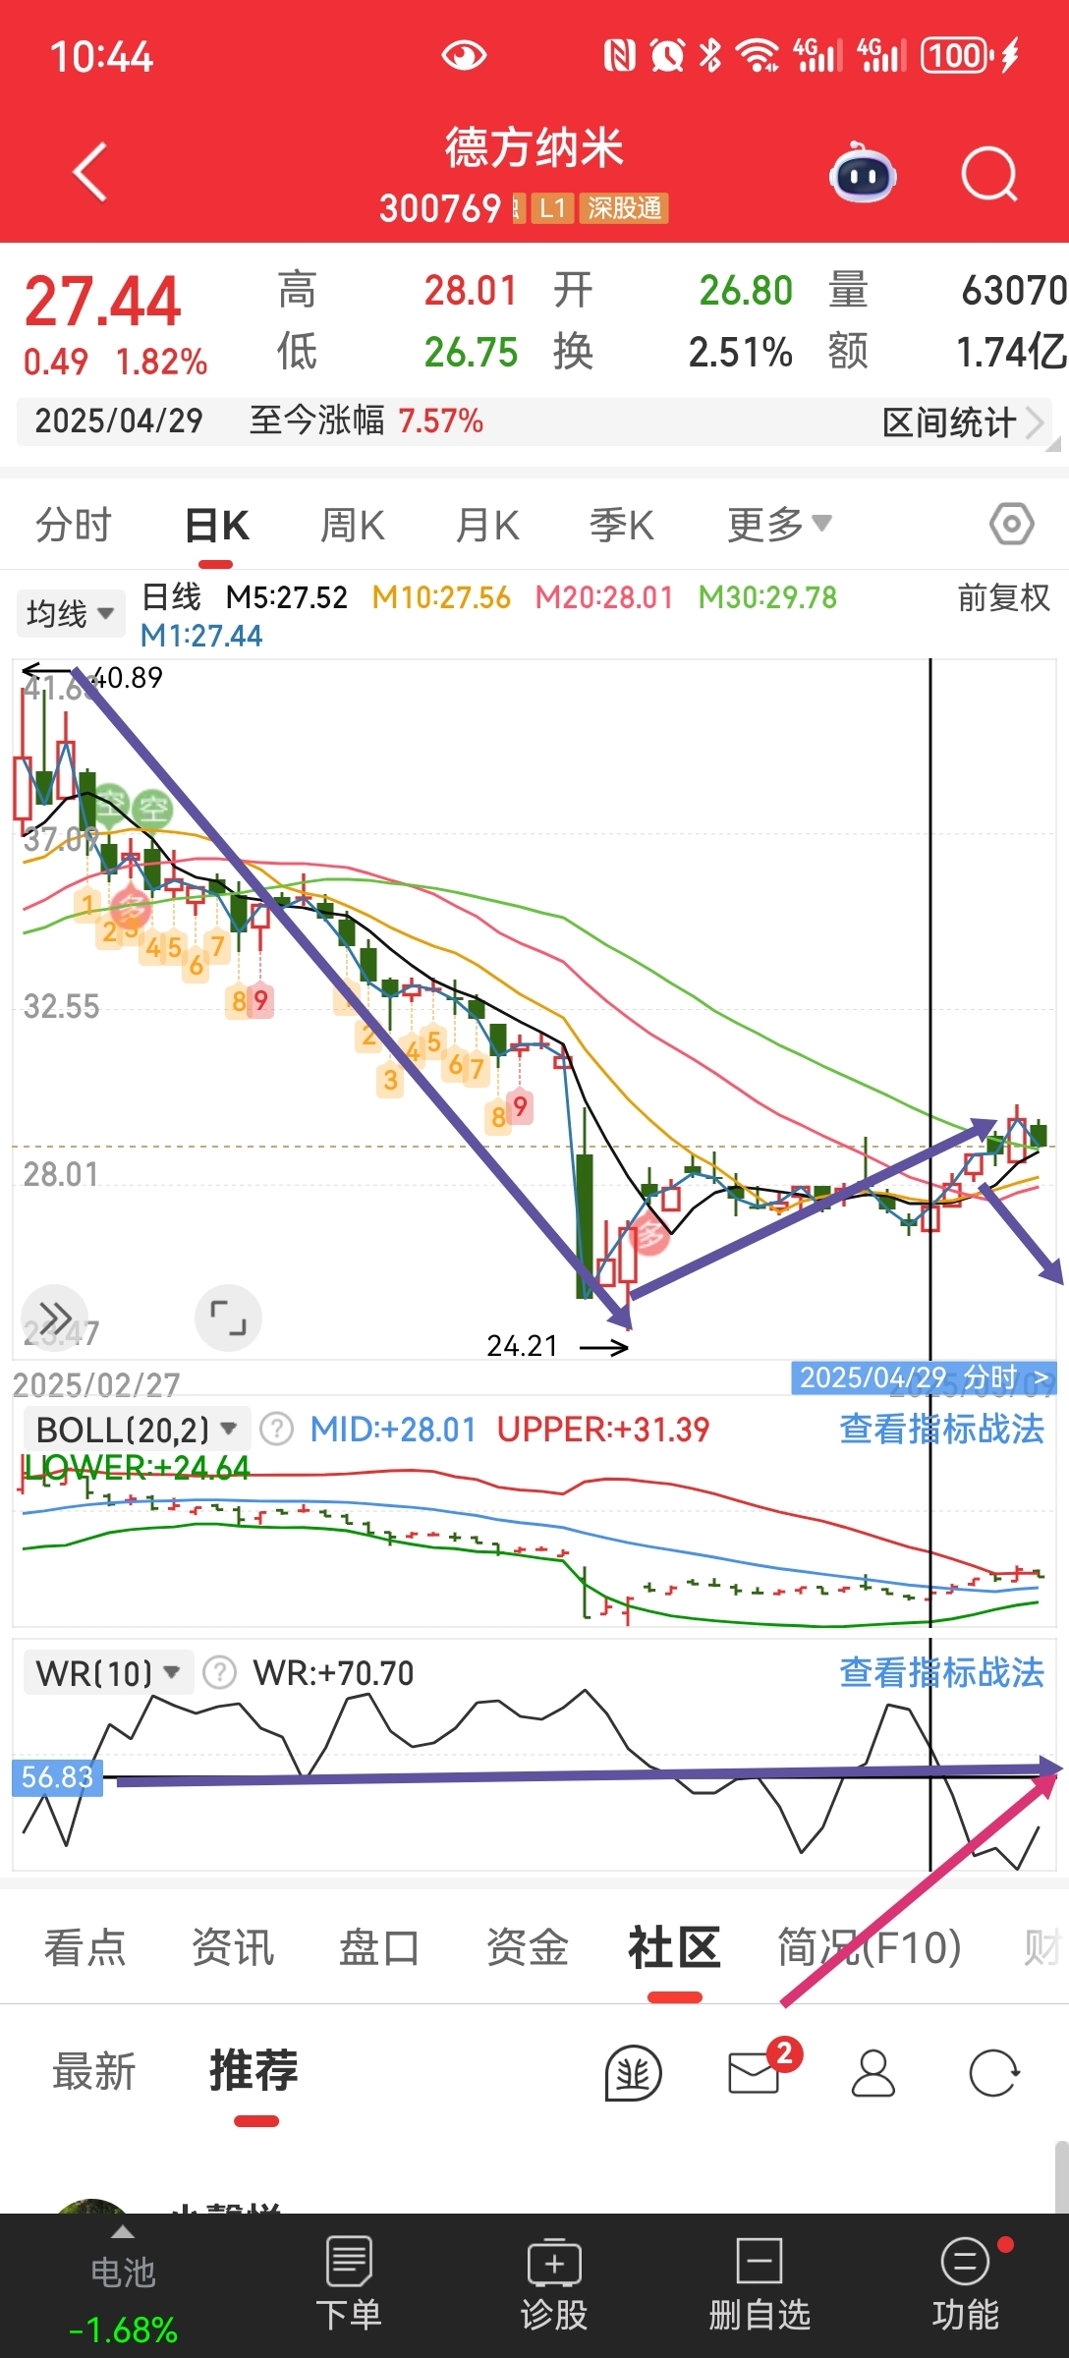Switch to 季K quarterly chart tab
This screenshot has height=2358, width=1069.
622,525
